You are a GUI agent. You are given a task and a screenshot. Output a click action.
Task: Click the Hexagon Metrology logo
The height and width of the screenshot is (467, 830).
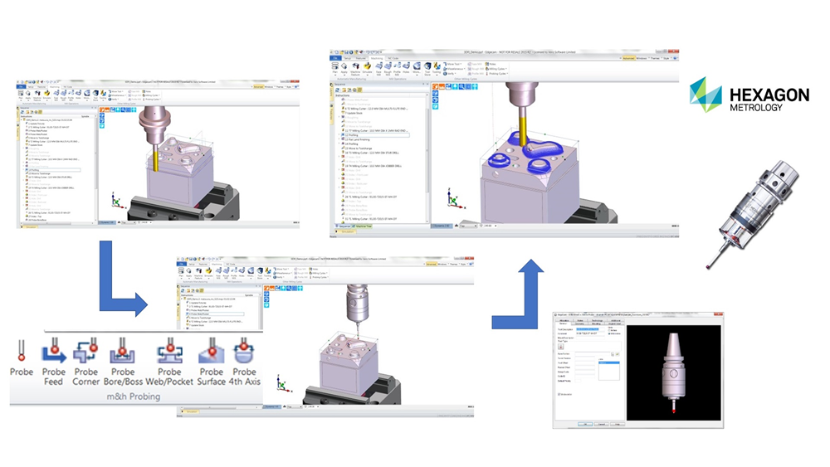click(749, 95)
